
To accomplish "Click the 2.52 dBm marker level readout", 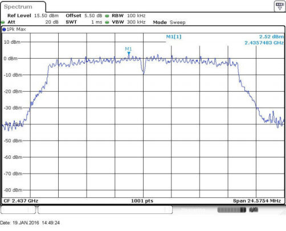I will click(271, 36).
